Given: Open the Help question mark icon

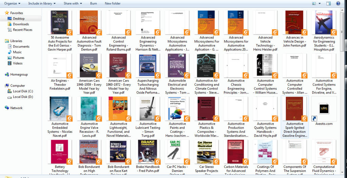Looking at the screenshot, I should pyautogui.click(x=338, y=3).
